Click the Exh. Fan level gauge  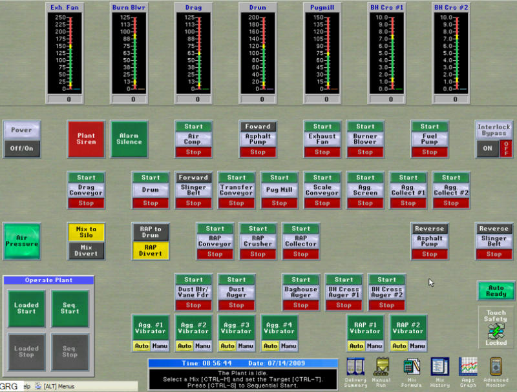pyautogui.click(x=65, y=52)
